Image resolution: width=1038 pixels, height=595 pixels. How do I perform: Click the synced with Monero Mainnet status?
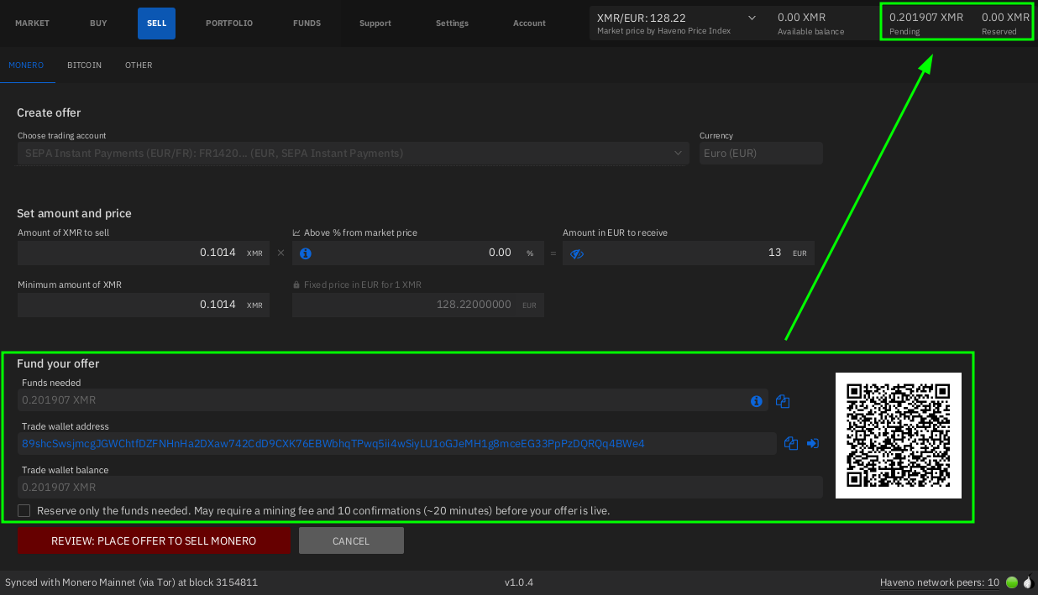131,582
